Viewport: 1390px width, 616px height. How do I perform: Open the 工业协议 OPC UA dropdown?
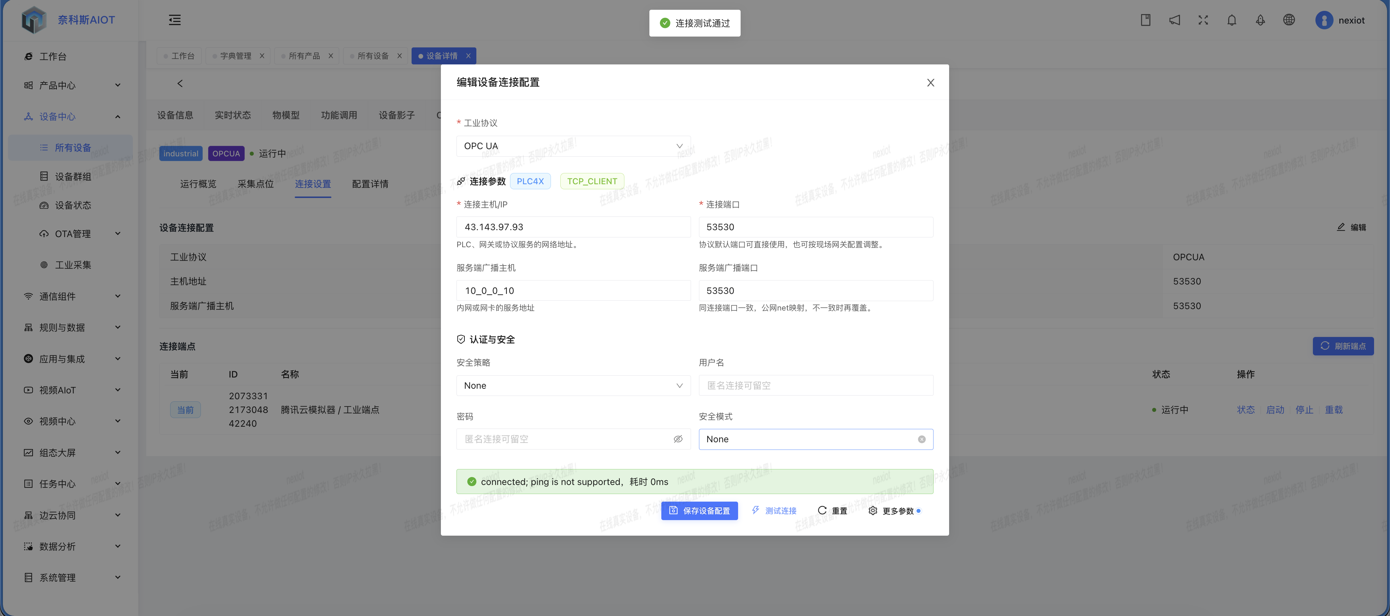tap(573, 146)
